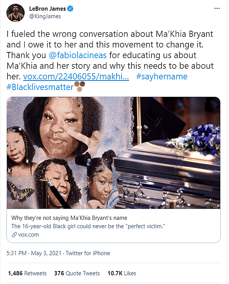This screenshot has width=229, height=284.
Task: View the 376 Quote Tweets
Action: pos(77,273)
